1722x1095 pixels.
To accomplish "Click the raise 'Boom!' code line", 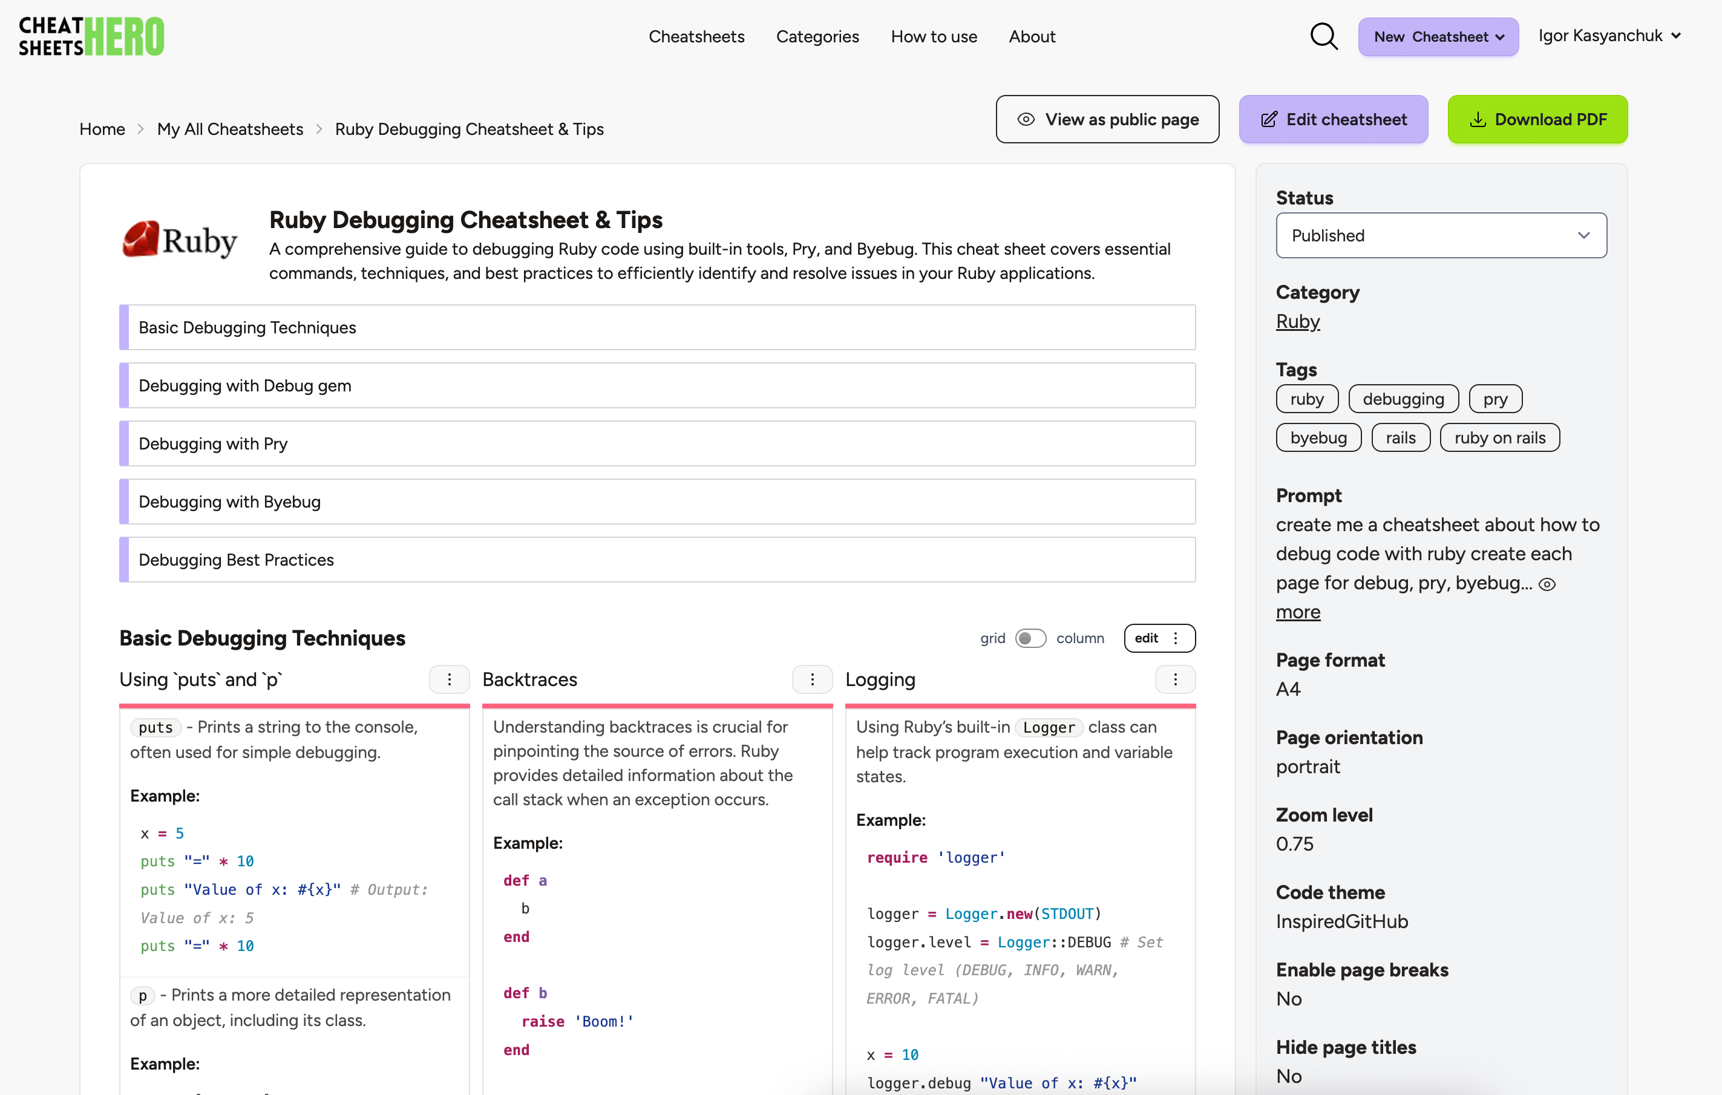I will tap(577, 1021).
